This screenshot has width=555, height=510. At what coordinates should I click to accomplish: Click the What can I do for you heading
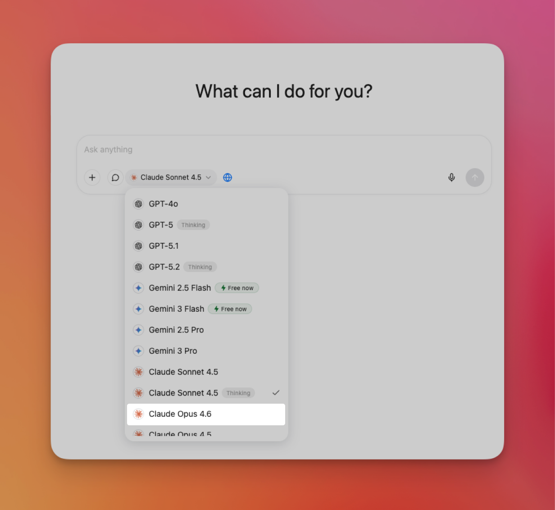(284, 91)
